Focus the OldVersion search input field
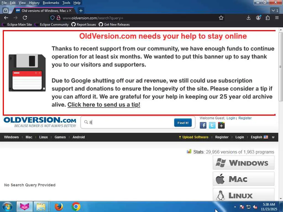Screen dimensions: 283x212 131,122
